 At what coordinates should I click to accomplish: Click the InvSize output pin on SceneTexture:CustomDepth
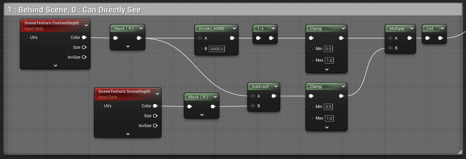[x=84, y=57]
